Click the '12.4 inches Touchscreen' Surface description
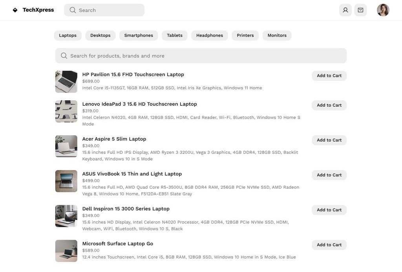 (189, 257)
